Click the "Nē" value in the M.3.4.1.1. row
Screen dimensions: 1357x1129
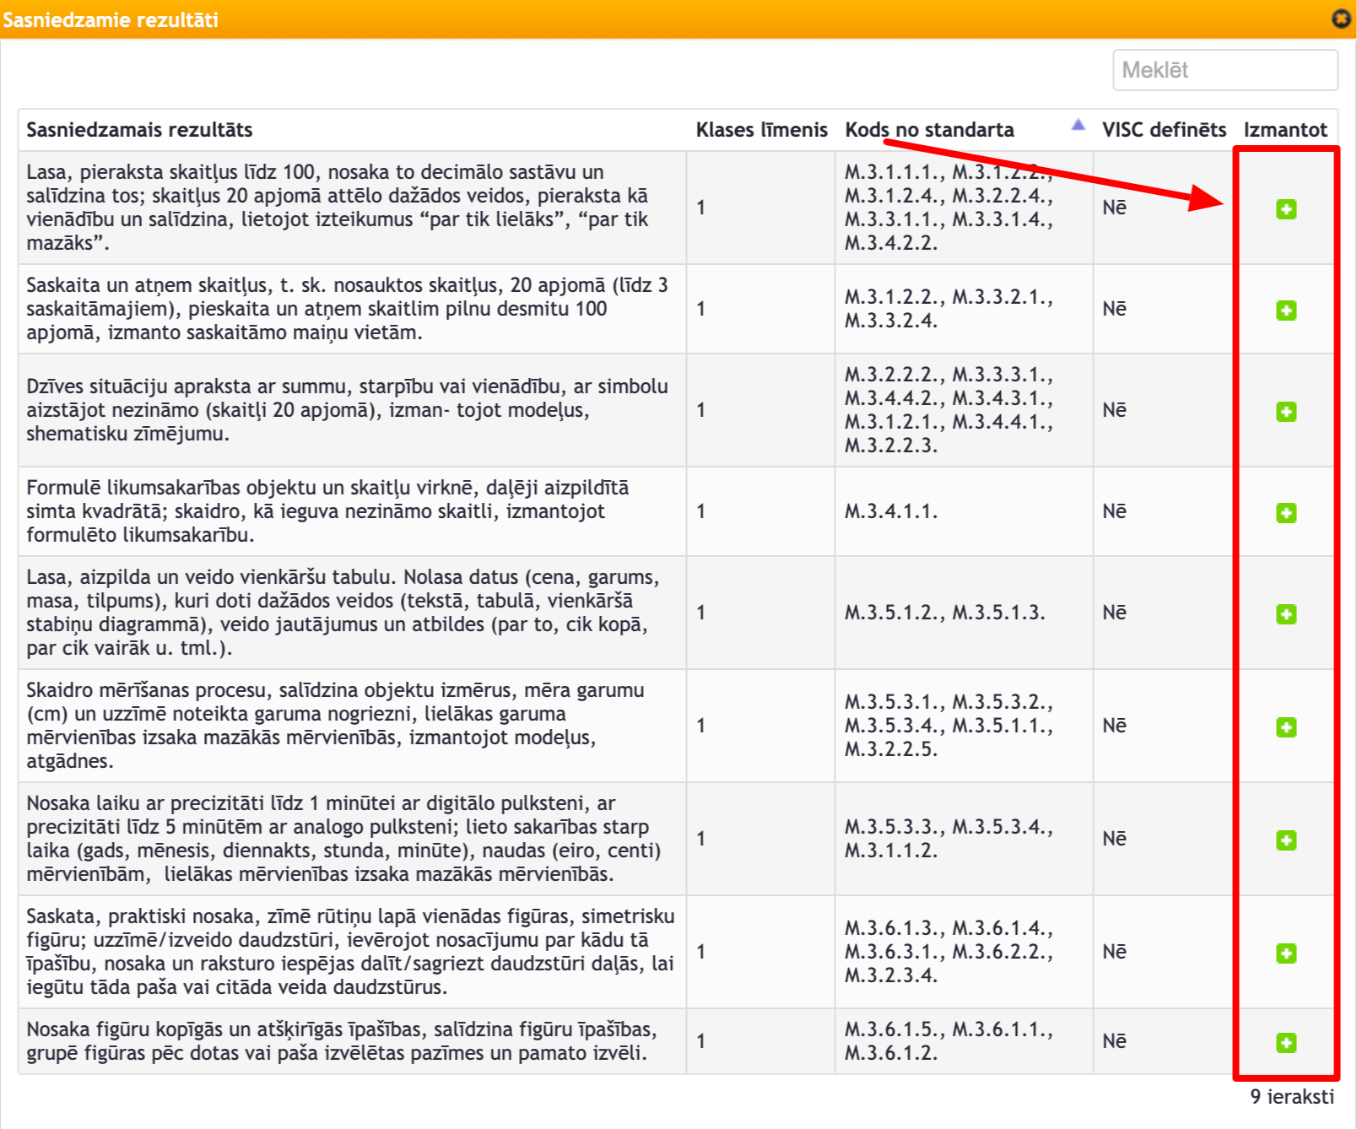coord(1114,511)
